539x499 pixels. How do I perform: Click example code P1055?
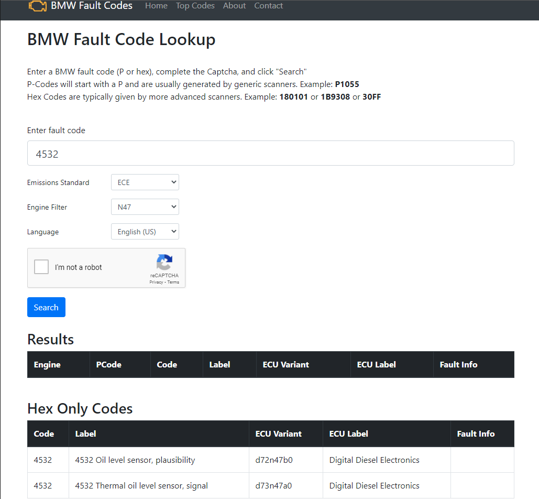point(347,84)
